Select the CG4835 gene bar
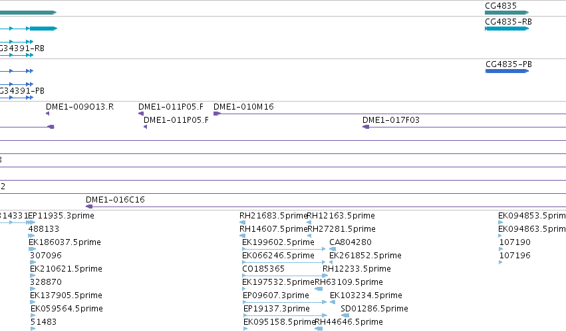This screenshot has height=332, width=566. 506,13
